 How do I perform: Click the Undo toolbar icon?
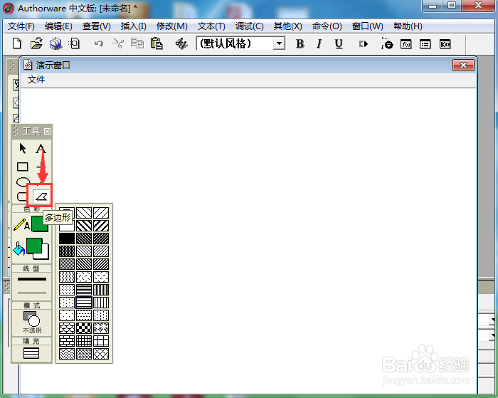tap(99, 43)
